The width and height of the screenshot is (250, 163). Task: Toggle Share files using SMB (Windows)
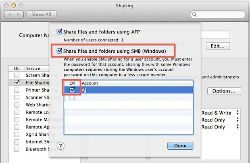(60, 51)
